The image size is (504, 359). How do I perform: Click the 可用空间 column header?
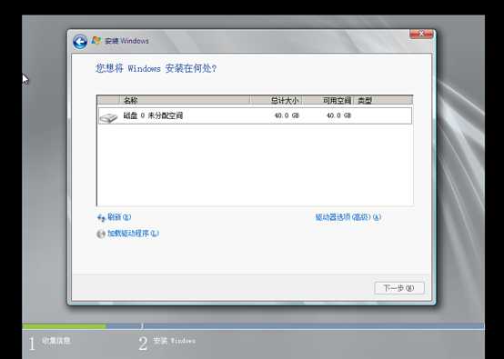click(x=328, y=100)
